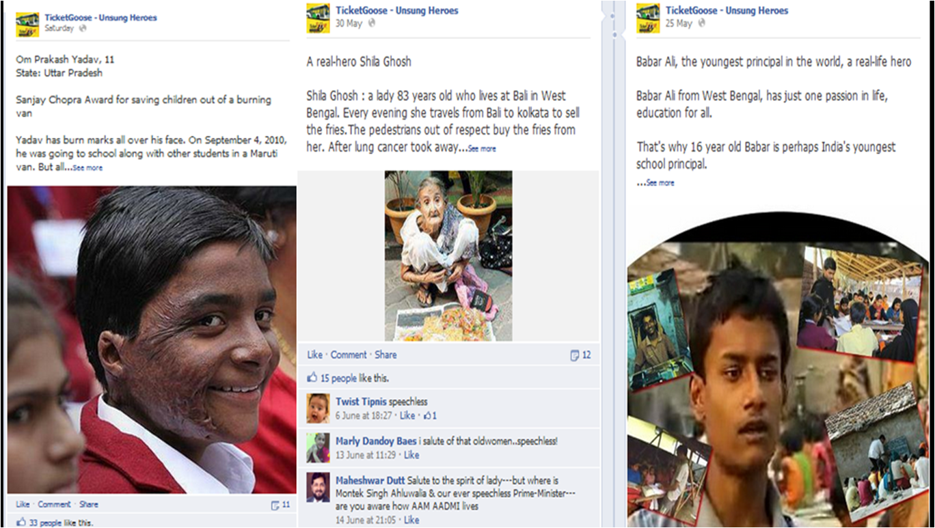Viewport: 935px width, 528px height.
Task: Like Marly Dandoy Baes comment
Action: (411, 455)
